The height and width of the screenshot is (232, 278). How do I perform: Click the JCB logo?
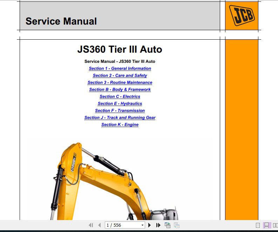(242, 16)
